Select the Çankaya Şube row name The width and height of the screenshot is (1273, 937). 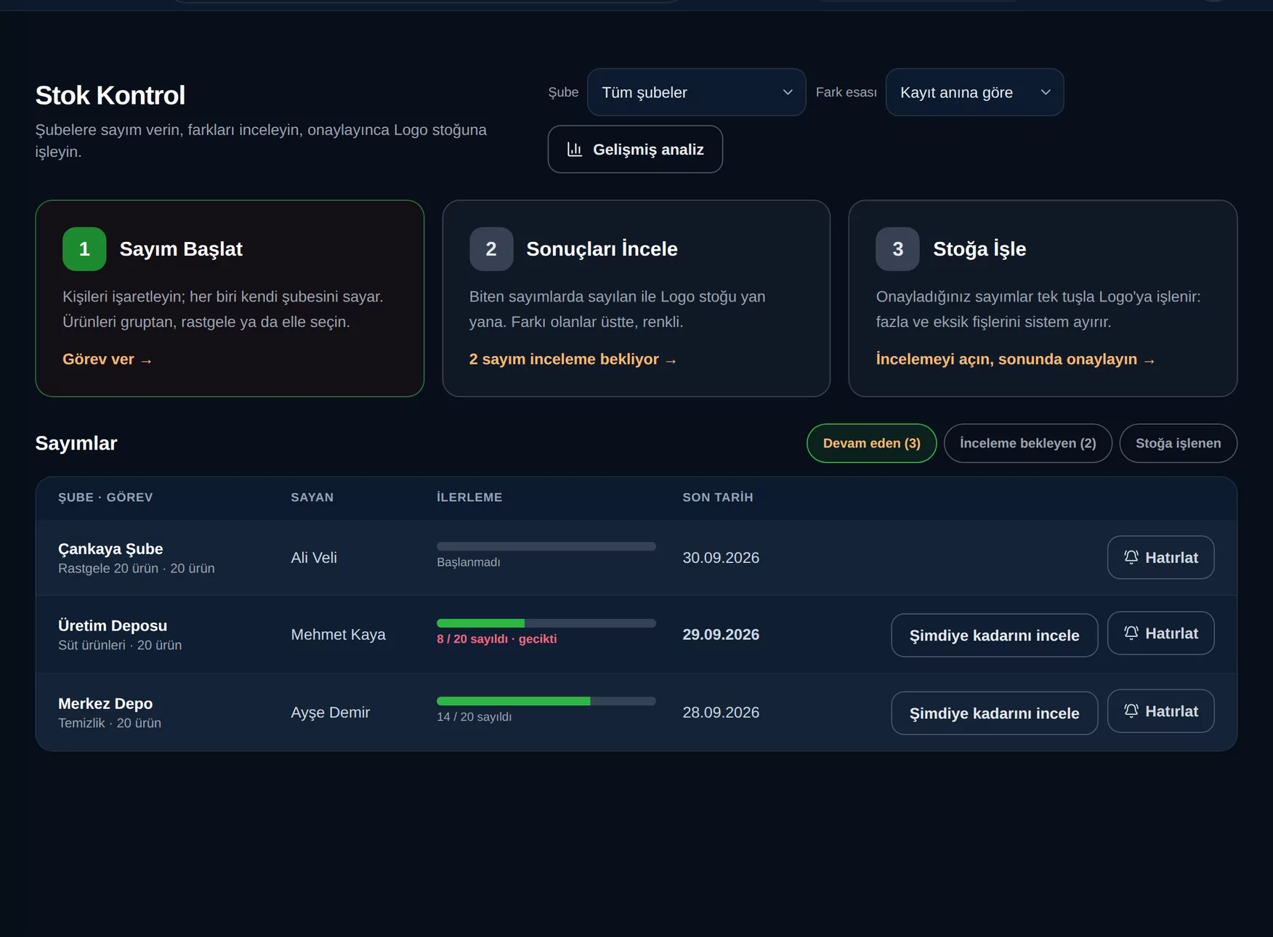pos(110,549)
